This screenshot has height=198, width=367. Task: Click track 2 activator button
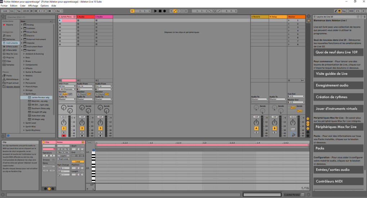(82, 128)
